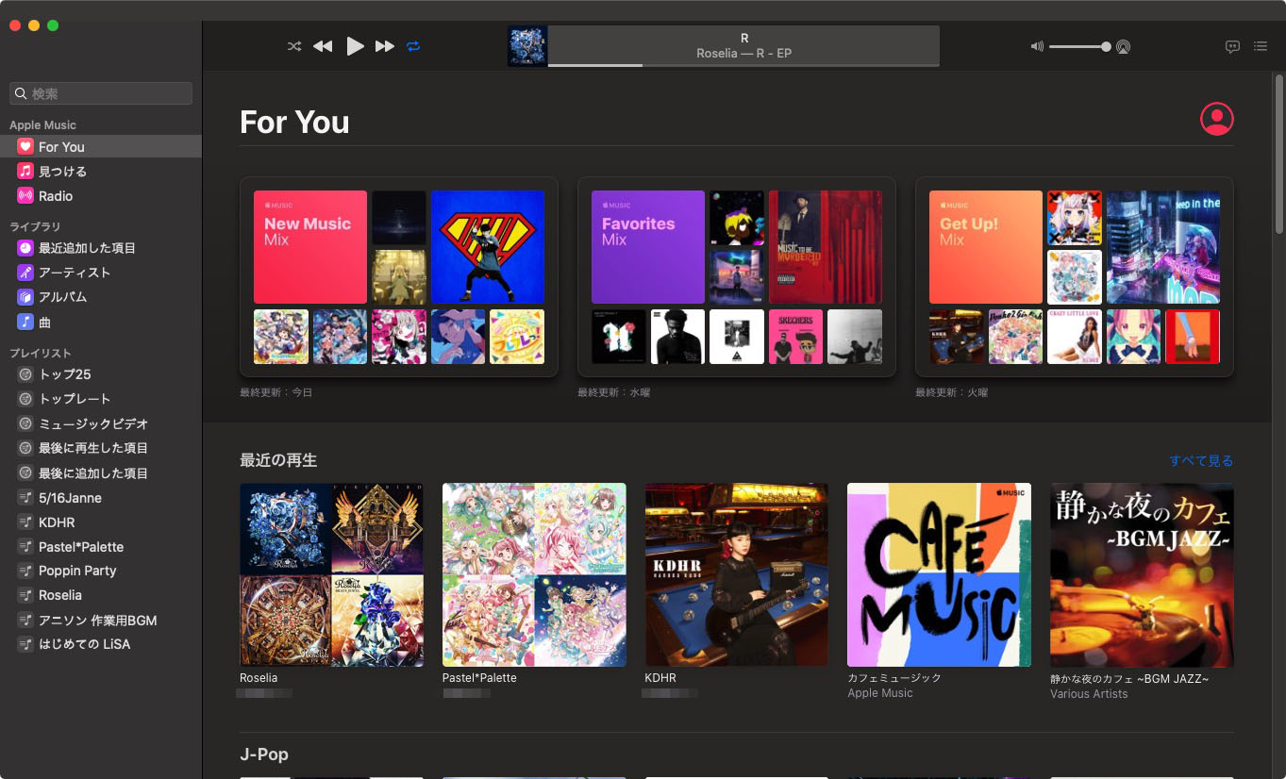1286x779 pixels.
Task: Open the New Music Mix tile
Action: [309, 247]
